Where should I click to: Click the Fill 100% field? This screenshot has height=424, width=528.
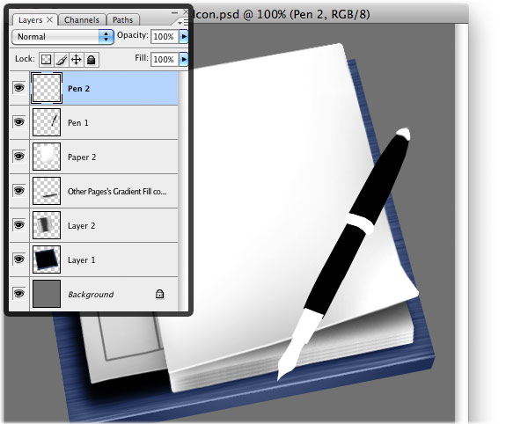click(165, 60)
